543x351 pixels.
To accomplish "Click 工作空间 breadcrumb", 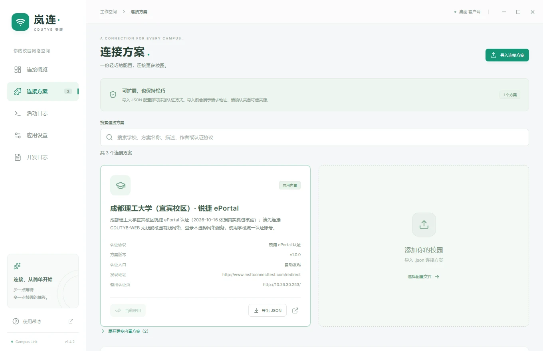I will tap(109, 12).
